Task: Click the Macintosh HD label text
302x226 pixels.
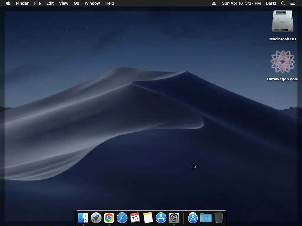Action: [283, 39]
